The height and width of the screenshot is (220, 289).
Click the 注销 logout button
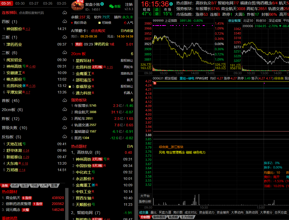click(x=129, y=4)
